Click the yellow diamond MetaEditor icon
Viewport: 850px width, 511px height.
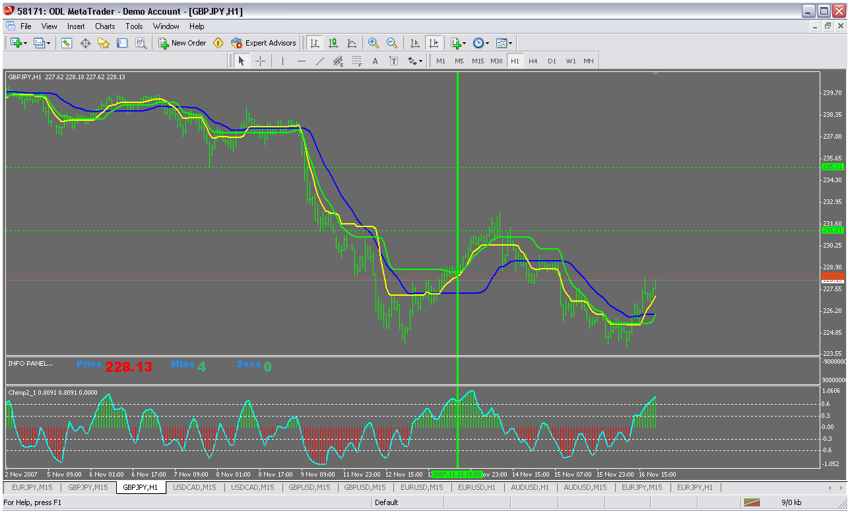[x=218, y=43]
